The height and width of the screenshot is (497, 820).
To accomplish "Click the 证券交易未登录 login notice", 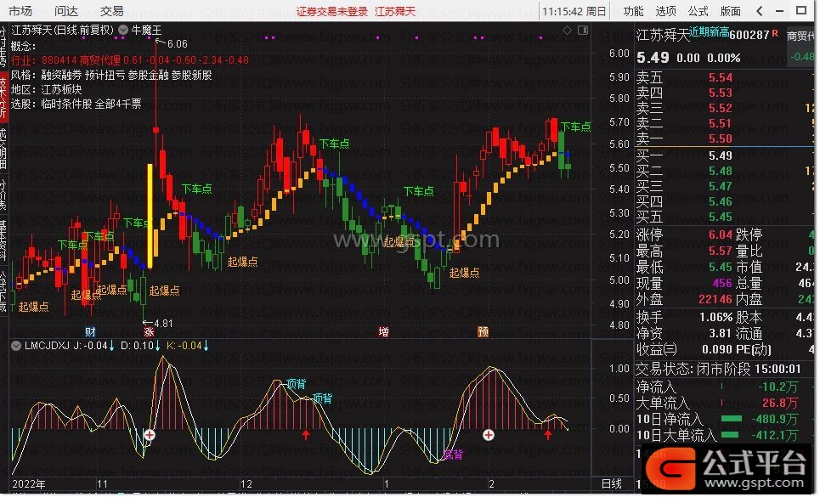I will coord(332,12).
